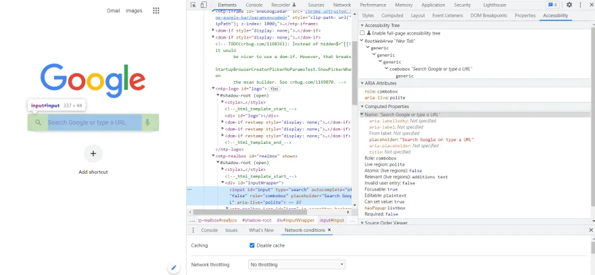Select the Computed sidebar tab
The height and width of the screenshot is (275, 595).
[392, 16]
